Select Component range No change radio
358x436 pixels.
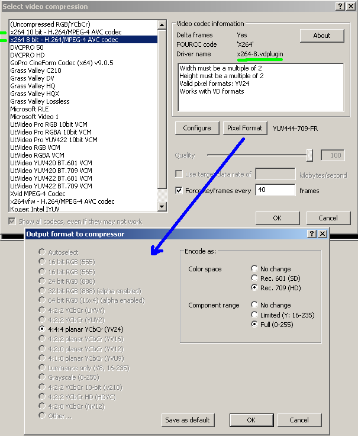pos(254,304)
